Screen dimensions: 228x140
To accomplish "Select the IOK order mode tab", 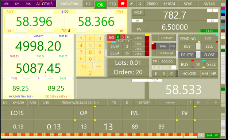I will 17,4.
